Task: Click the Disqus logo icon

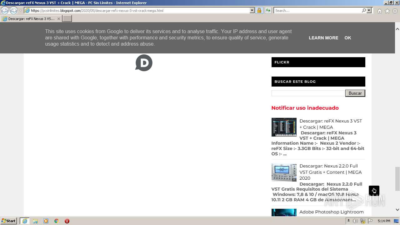Action: pos(144,63)
